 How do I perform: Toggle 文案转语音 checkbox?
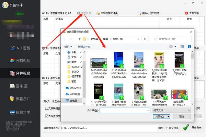click(46, 108)
